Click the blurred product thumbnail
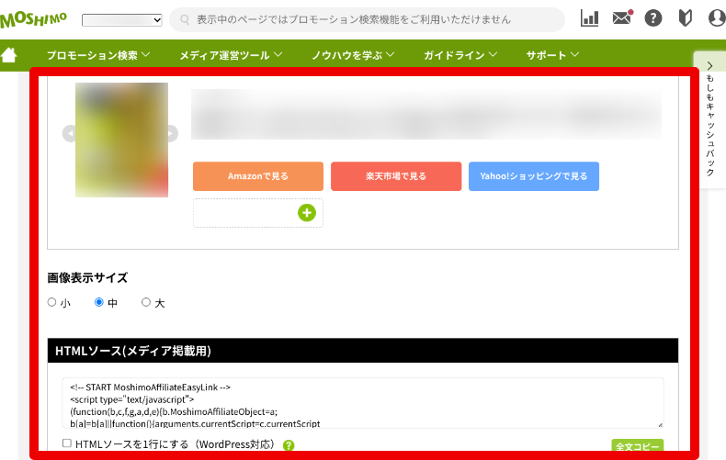This screenshot has height=460, width=726. point(122,140)
